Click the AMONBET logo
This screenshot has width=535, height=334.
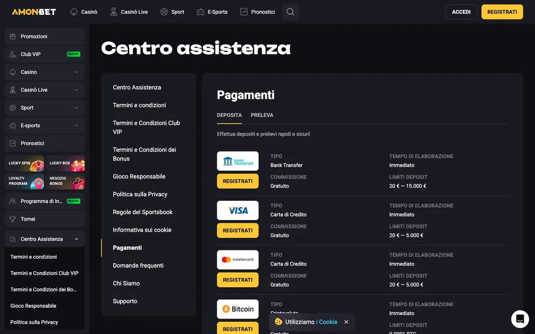click(34, 12)
